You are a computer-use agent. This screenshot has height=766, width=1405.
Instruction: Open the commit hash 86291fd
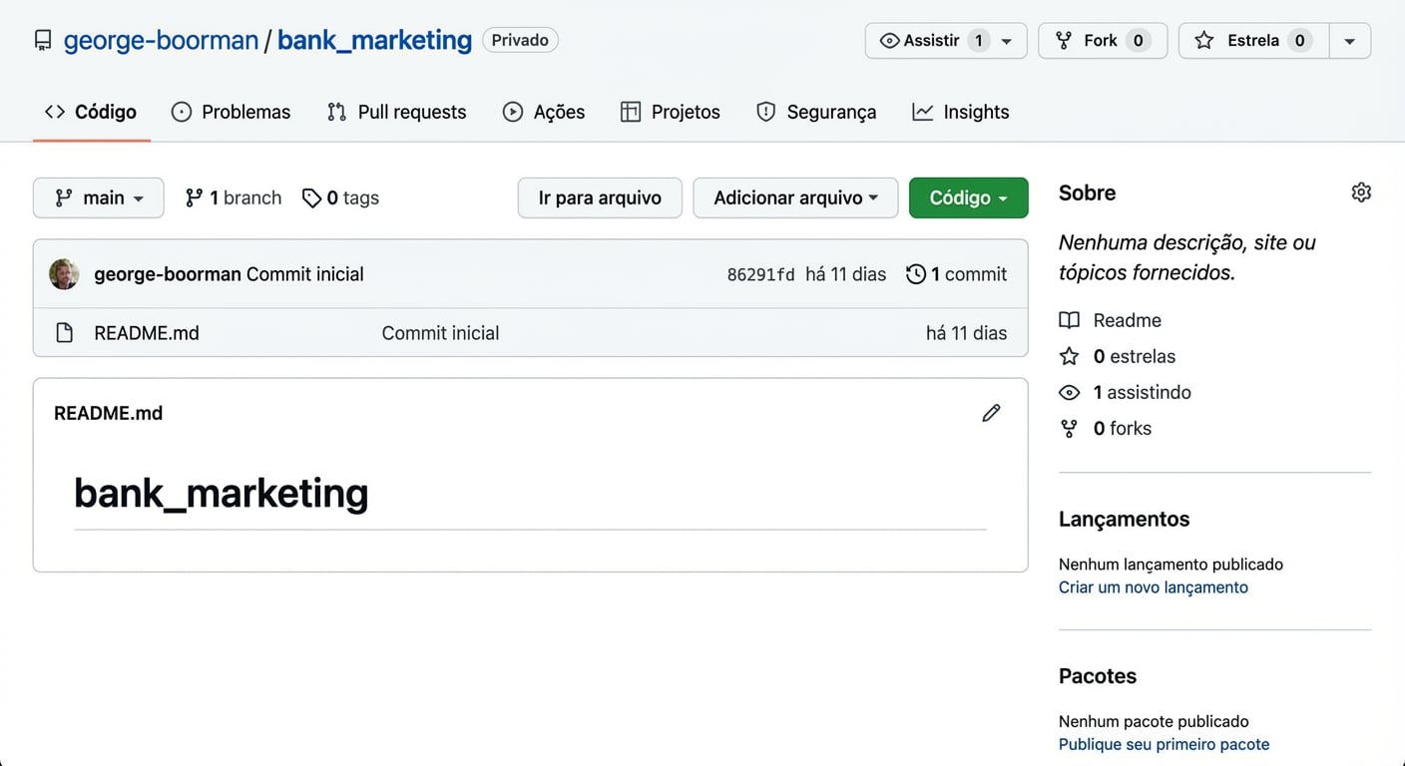760,274
